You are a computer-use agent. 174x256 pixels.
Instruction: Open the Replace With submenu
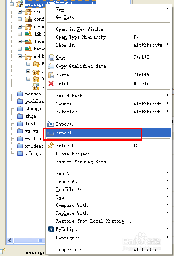click(109, 213)
